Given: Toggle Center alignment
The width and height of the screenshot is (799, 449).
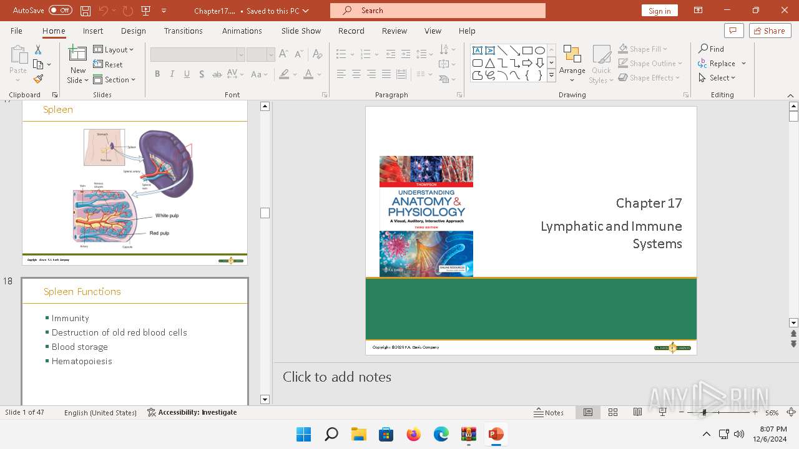Looking at the screenshot, I should click(356, 74).
